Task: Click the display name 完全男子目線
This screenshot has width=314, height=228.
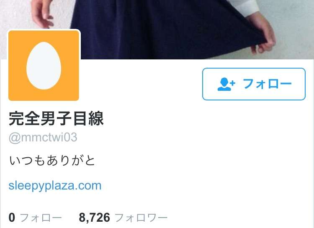Action: (x=56, y=118)
